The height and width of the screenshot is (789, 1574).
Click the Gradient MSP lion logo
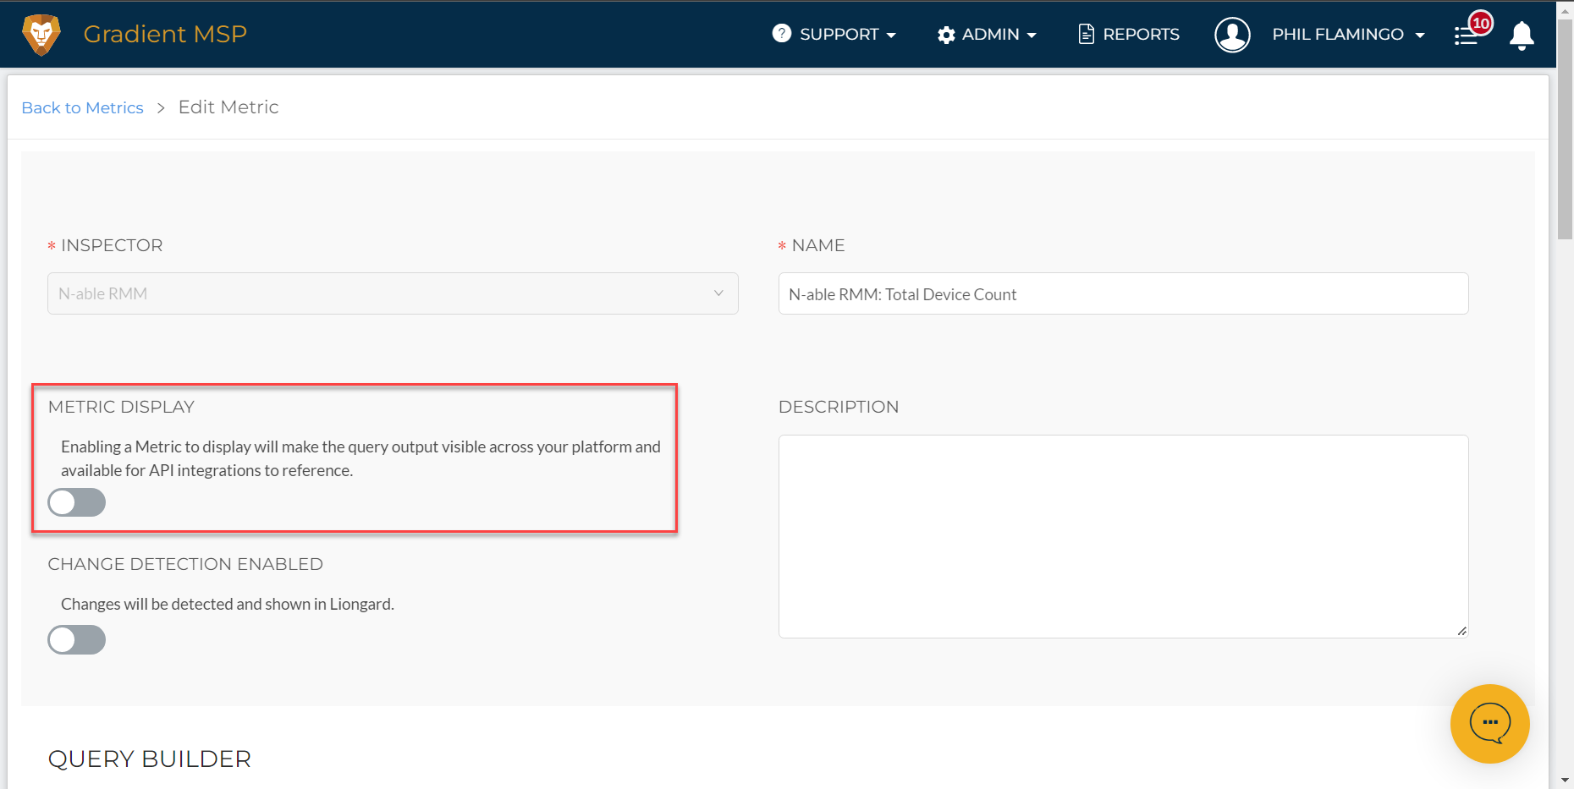point(41,35)
